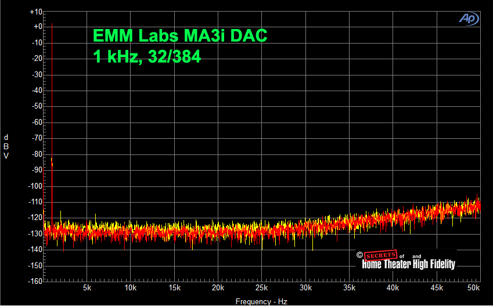The width and height of the screenshot is (493, 306).
Task: Click the '-40' y-axis tick label
Action: 37,90
